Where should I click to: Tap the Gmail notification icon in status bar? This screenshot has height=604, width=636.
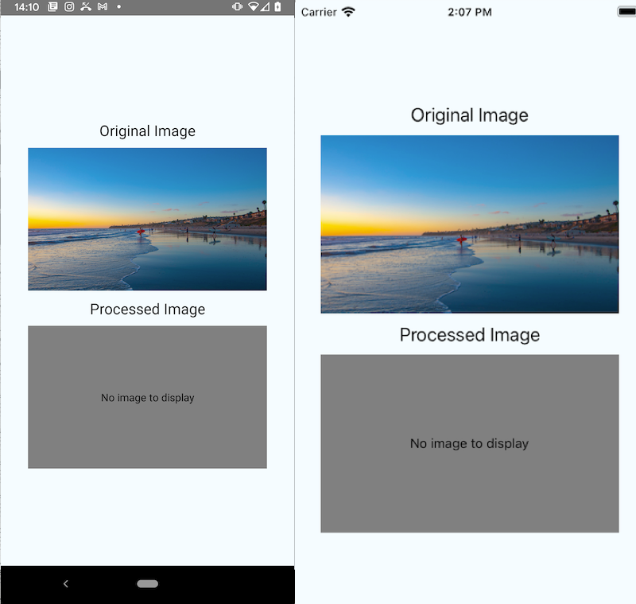[103, 7]
